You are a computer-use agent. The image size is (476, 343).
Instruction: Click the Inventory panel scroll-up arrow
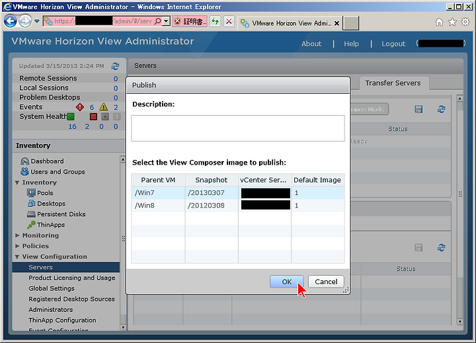point(123,159)
